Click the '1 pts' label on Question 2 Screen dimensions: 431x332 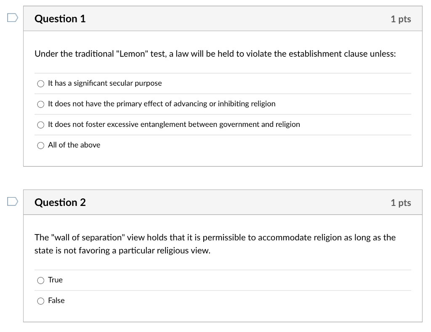(x=400, y=203)
